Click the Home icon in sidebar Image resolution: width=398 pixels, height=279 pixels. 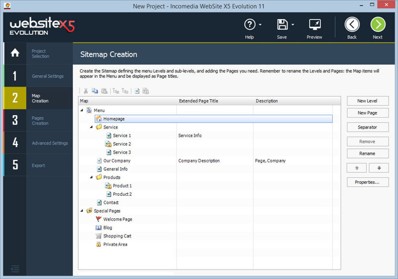coord(15,53)
